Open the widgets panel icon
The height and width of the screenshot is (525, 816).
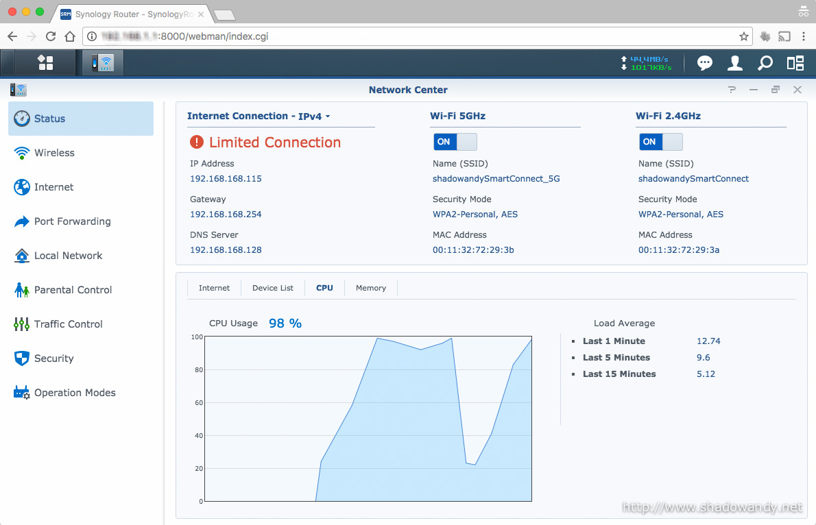click(795, 63)
